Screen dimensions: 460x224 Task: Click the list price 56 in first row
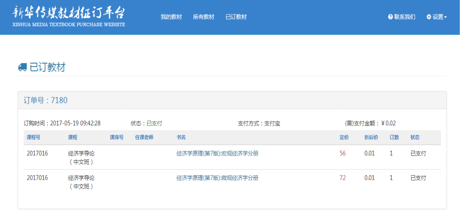click(x=343, y=153)
